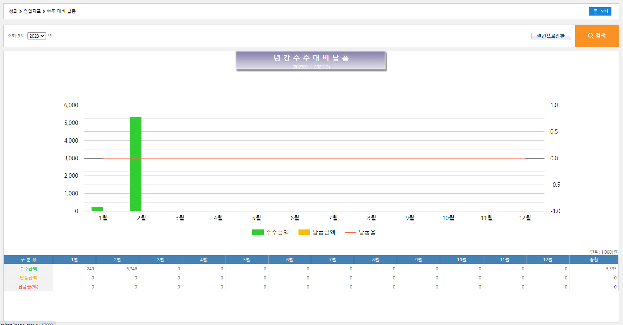Go to 성과 in the breadcrumb
Viewport: 623px width, 325px height.
(x=13, y=12)
